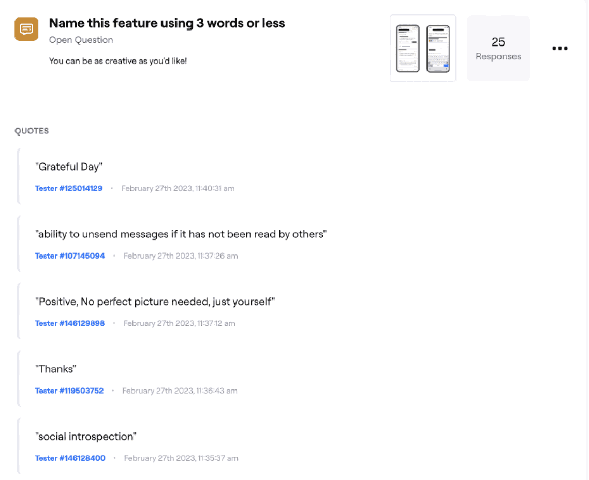The width and height of the screenshot is (589, 480).
Task: Click the QUOTES section heading
Action: (x=32, y=131)
